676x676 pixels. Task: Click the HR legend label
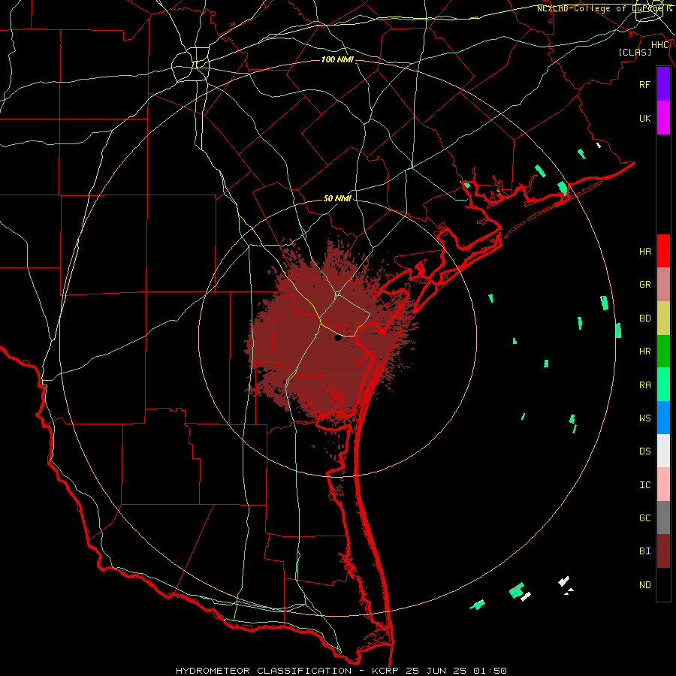coord(644,352)
